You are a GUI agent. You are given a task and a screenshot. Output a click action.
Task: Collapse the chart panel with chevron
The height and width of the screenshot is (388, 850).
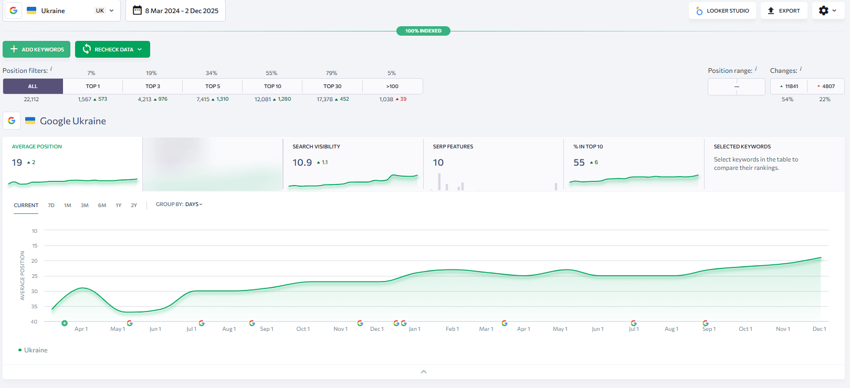tap(424, 372)
